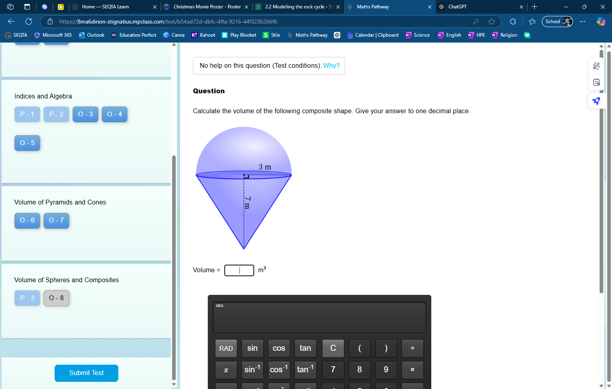Switch to 2.2 Modelling the rock cycle tab

298,7
